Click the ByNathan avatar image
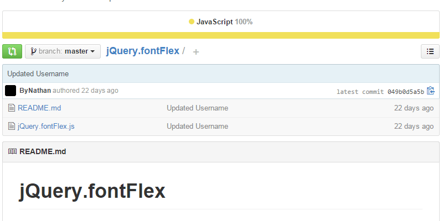Viewport: 443px width, 221px height. [x=11, y=91]
